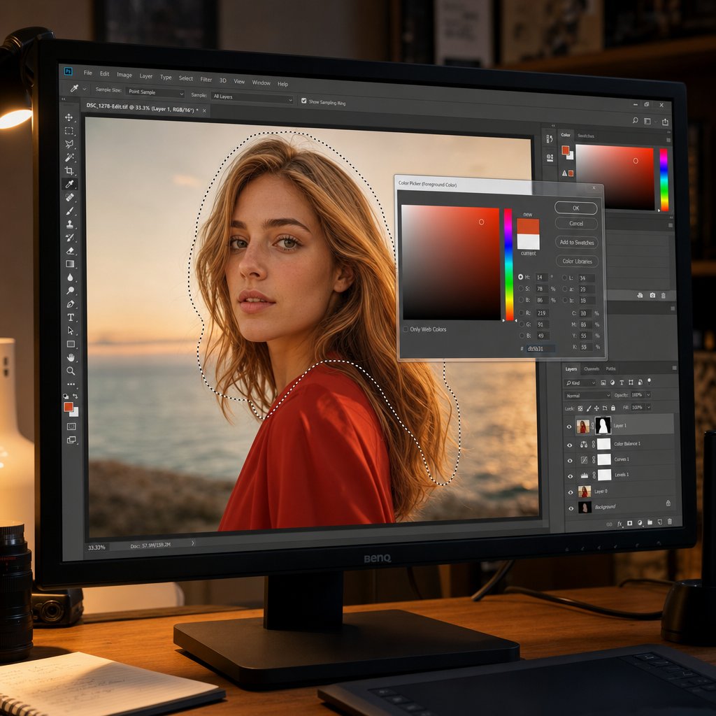Screen dimensions: 716x716
Task: Click Cancel in the Color Picker
Action: [x=576, y=223]
